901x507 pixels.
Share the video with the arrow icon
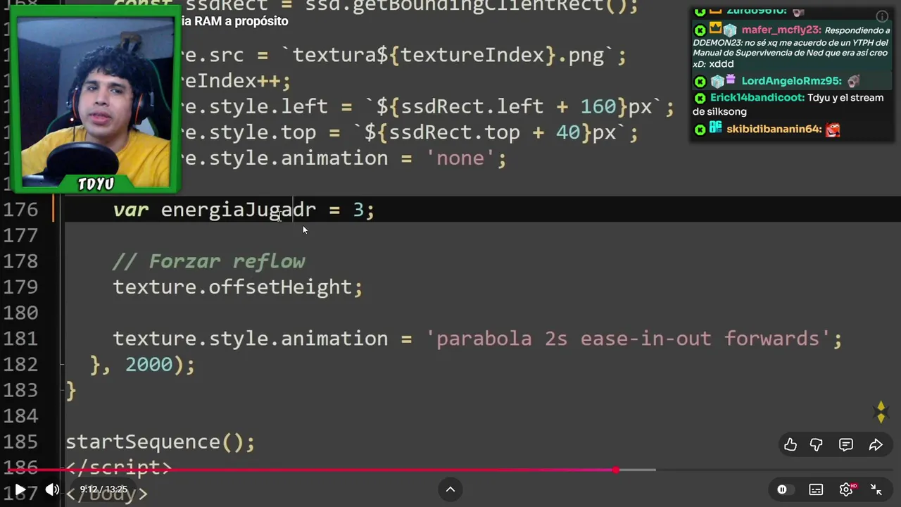pyautogui.click(x=876, y=444)
